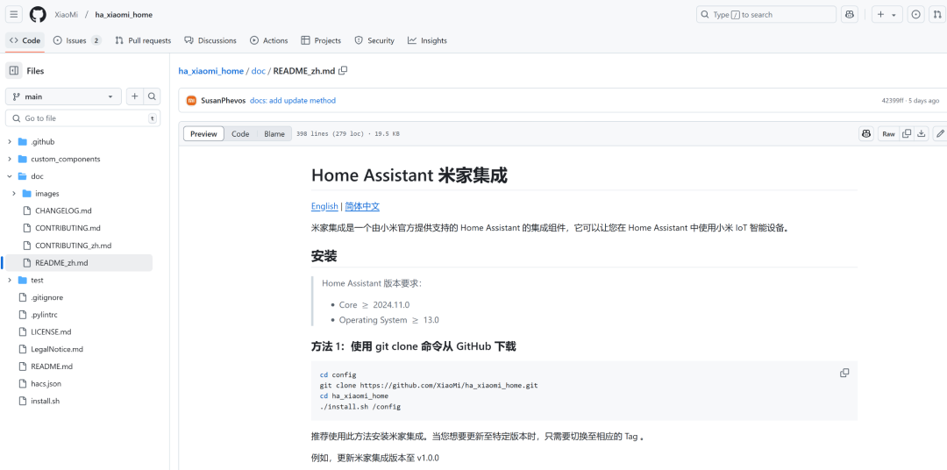The height and width of the screenshot is (470, 947).
Task: Open the Issues tab
Action: pos(77,40)
